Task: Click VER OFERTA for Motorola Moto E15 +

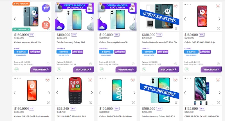Action: click(41, 69)
